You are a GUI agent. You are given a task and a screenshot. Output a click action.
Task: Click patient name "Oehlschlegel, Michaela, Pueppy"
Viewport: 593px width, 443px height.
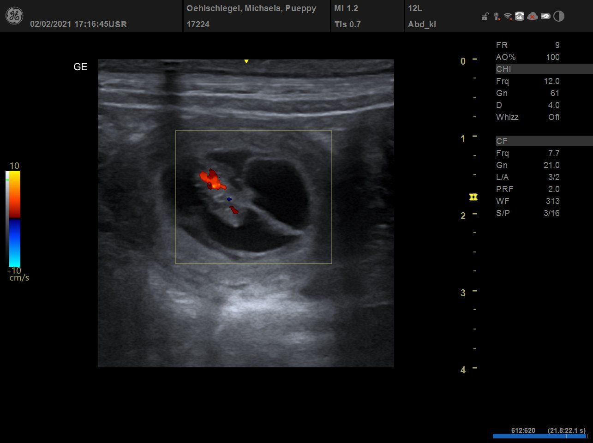point(251,8)
